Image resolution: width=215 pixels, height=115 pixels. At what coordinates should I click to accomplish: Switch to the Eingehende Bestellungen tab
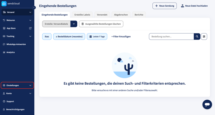tap(55, 15)
